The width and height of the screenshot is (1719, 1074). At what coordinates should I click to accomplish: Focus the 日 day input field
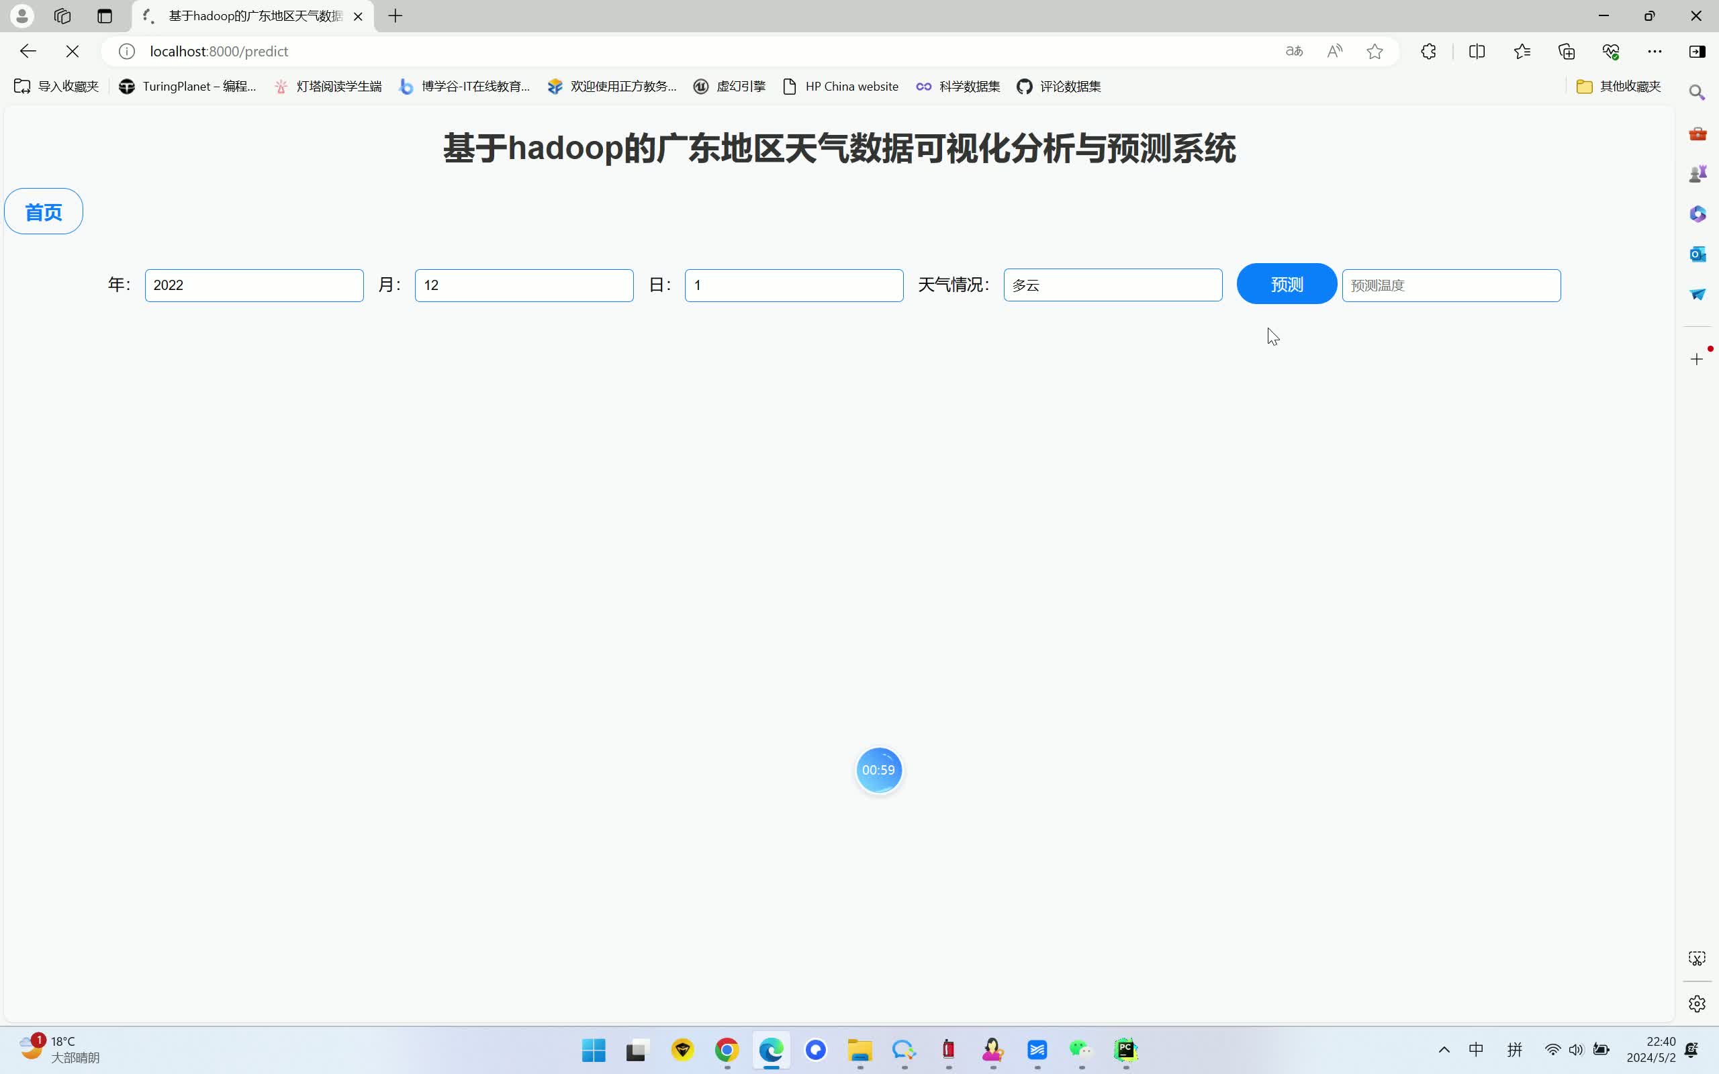pos(794,285)
